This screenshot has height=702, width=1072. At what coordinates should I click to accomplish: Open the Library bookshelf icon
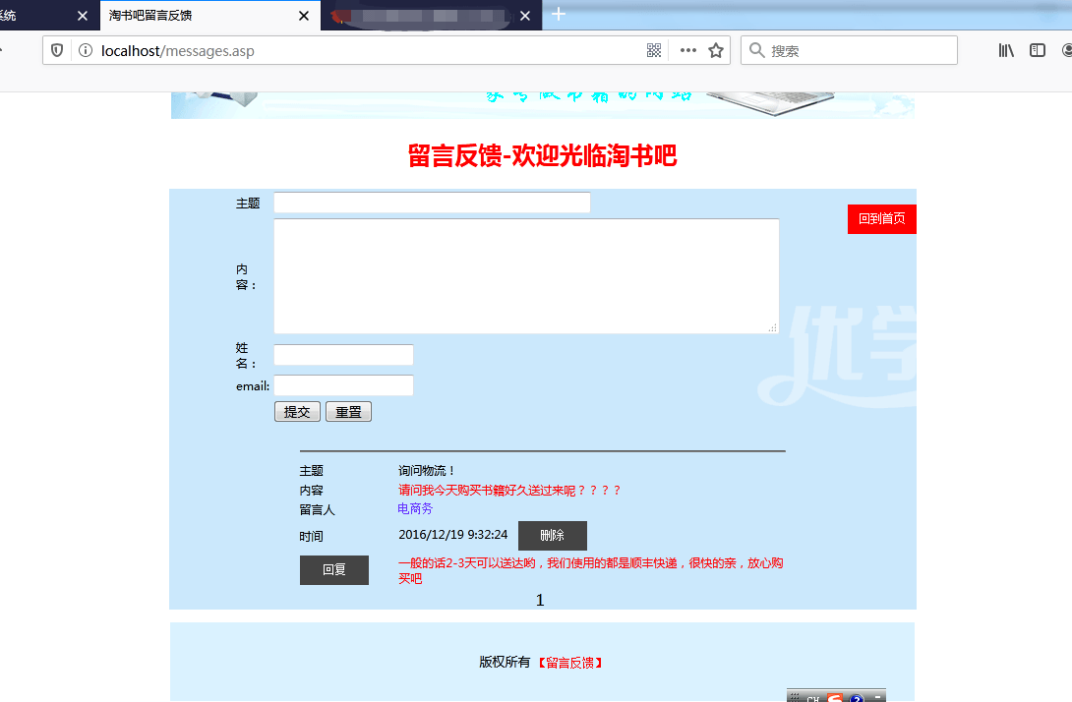coord(1006,50)
